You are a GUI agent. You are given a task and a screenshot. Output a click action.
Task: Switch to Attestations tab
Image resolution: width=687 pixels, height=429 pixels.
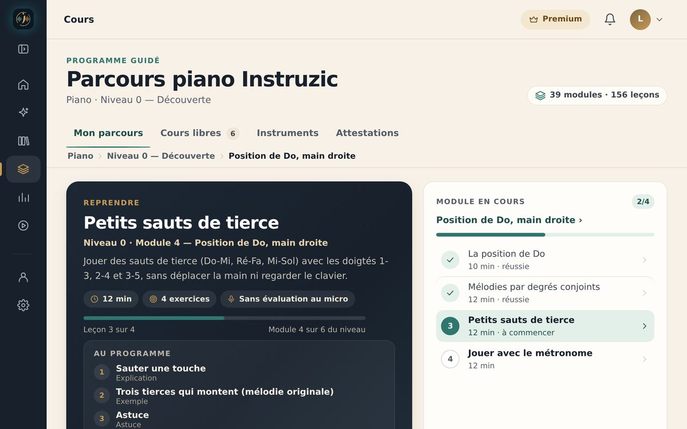tap(367, 133)
